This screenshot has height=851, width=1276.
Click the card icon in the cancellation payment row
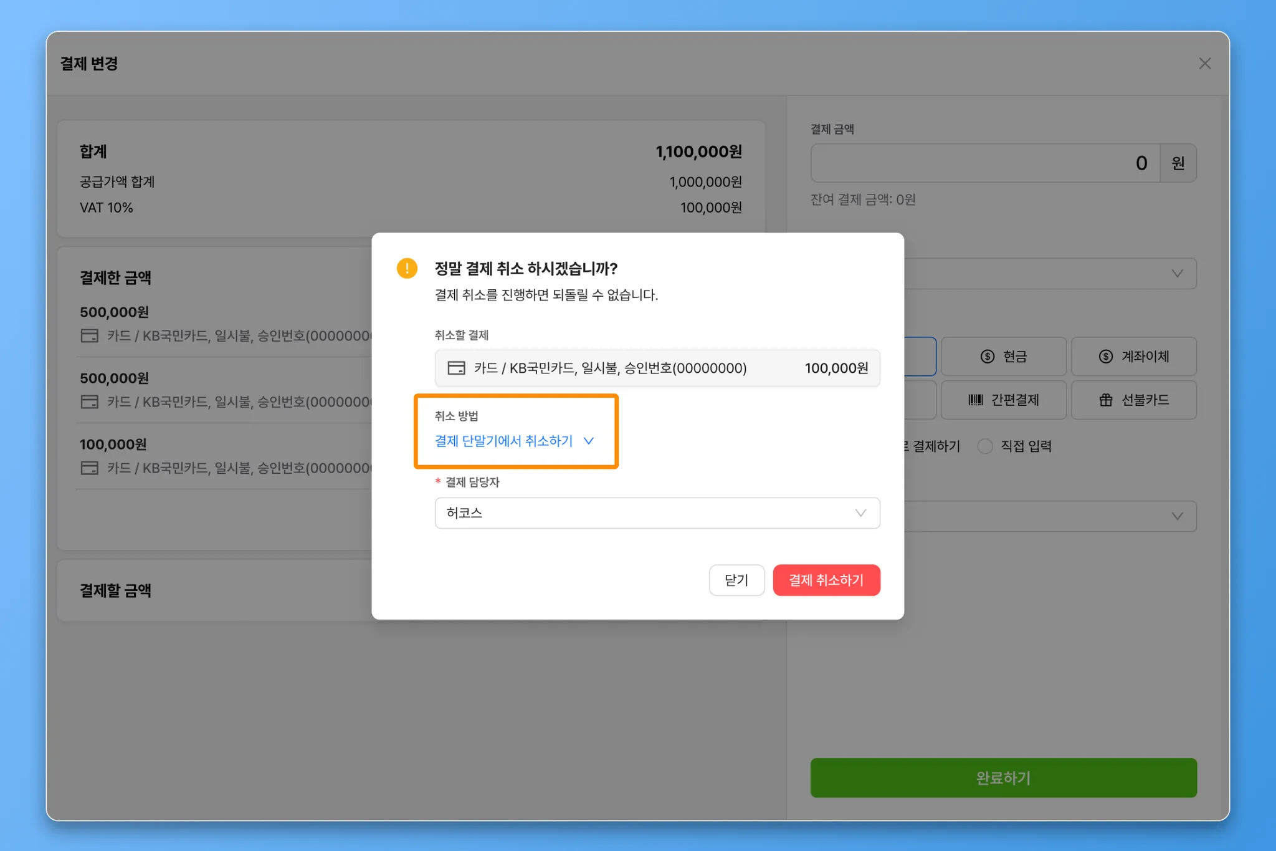[x=456, y=368]
